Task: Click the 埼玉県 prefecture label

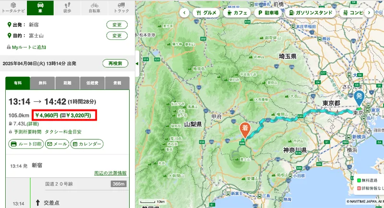Action: [x=288, y=56]
